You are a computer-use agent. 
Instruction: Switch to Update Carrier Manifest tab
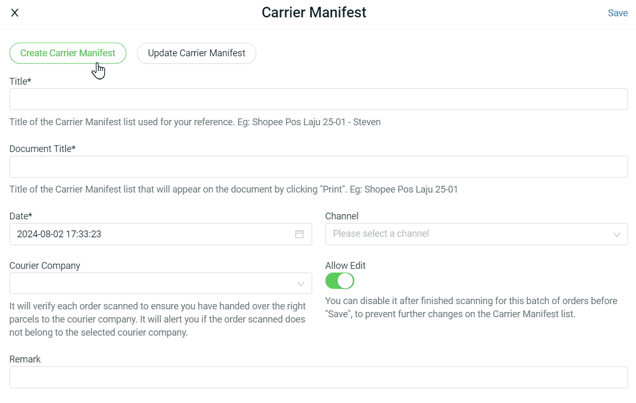[196, 53]
